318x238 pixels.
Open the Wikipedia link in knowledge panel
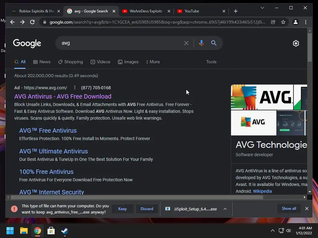262,191
